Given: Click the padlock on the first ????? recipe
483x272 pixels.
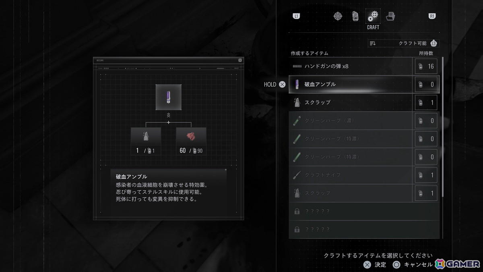Looking at the screenshot, I should tap(297, 211).
